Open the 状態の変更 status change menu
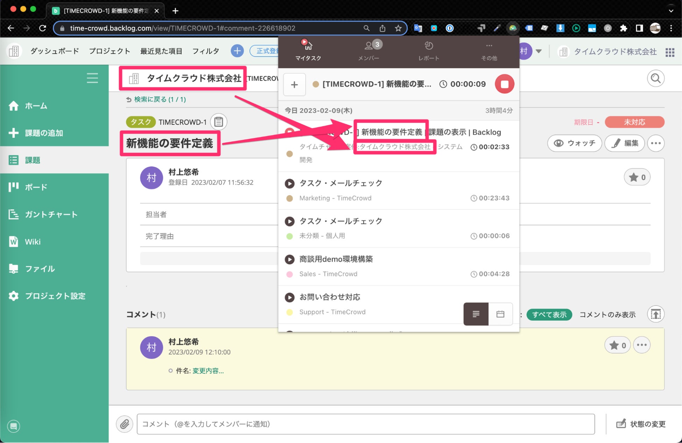The height and width of the screenshot is (443, 682). click(x=641, y=424)
